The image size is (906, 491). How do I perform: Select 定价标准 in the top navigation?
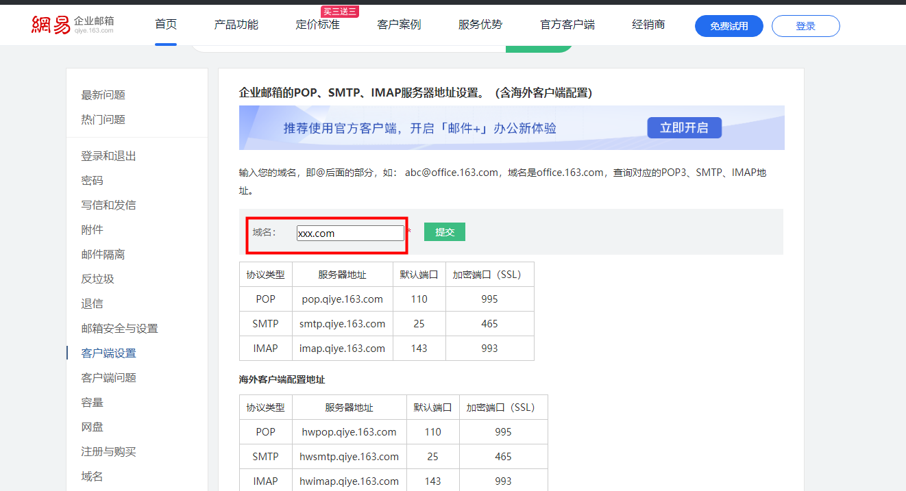[317, 23]
